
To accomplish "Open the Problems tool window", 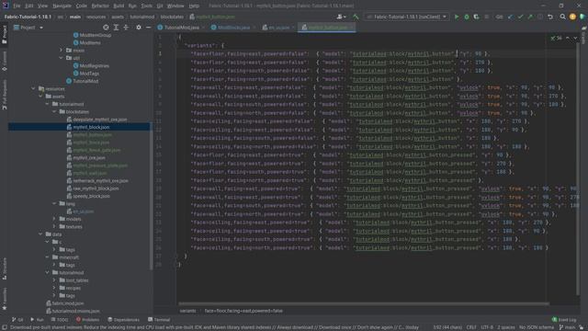I will coord(87,320).
